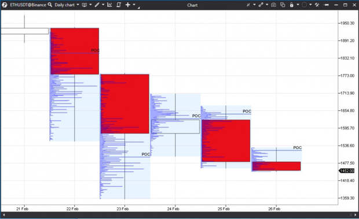359x219 pixels.
Task: Click the chain link icon
Action: [x=261, y=5]
